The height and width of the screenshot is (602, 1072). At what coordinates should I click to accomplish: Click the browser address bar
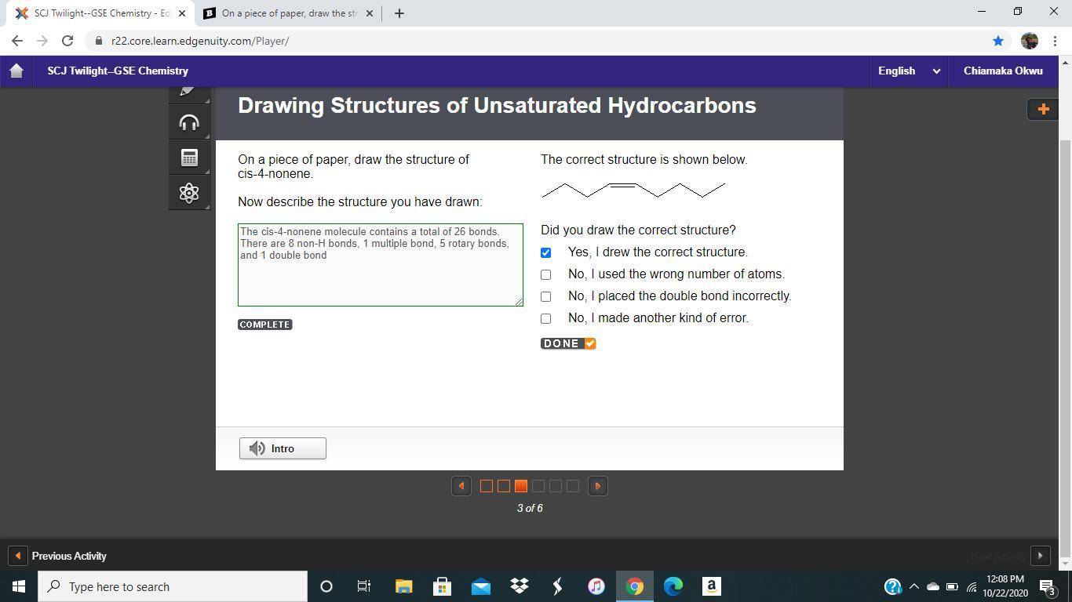point(541,41)
